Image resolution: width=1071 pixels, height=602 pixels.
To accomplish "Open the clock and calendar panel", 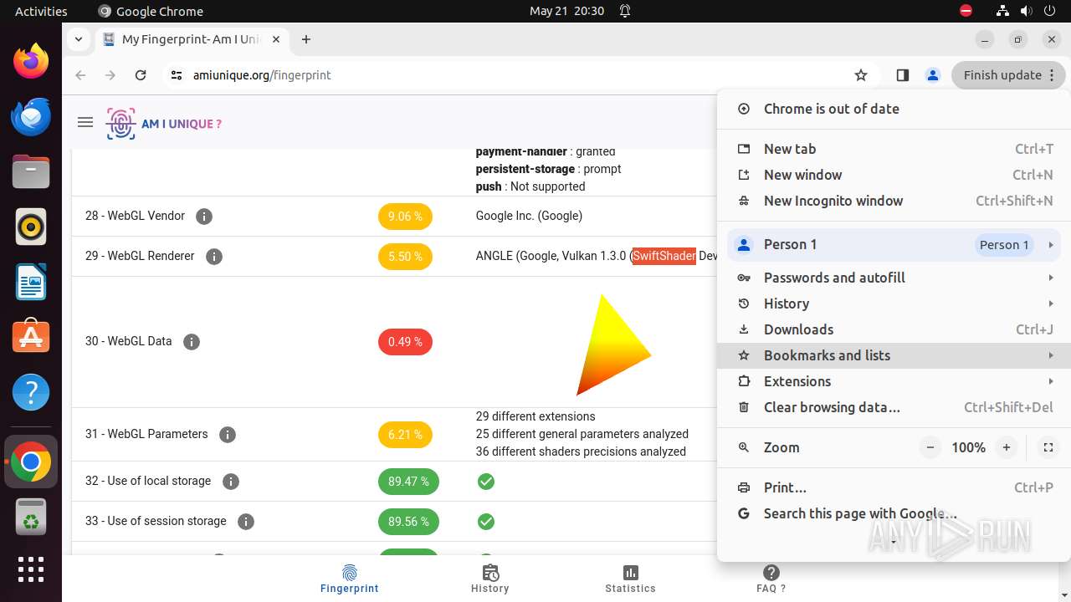I will (566, 11).
